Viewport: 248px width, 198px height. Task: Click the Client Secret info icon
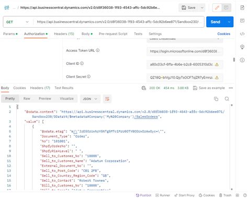(88, 76)
